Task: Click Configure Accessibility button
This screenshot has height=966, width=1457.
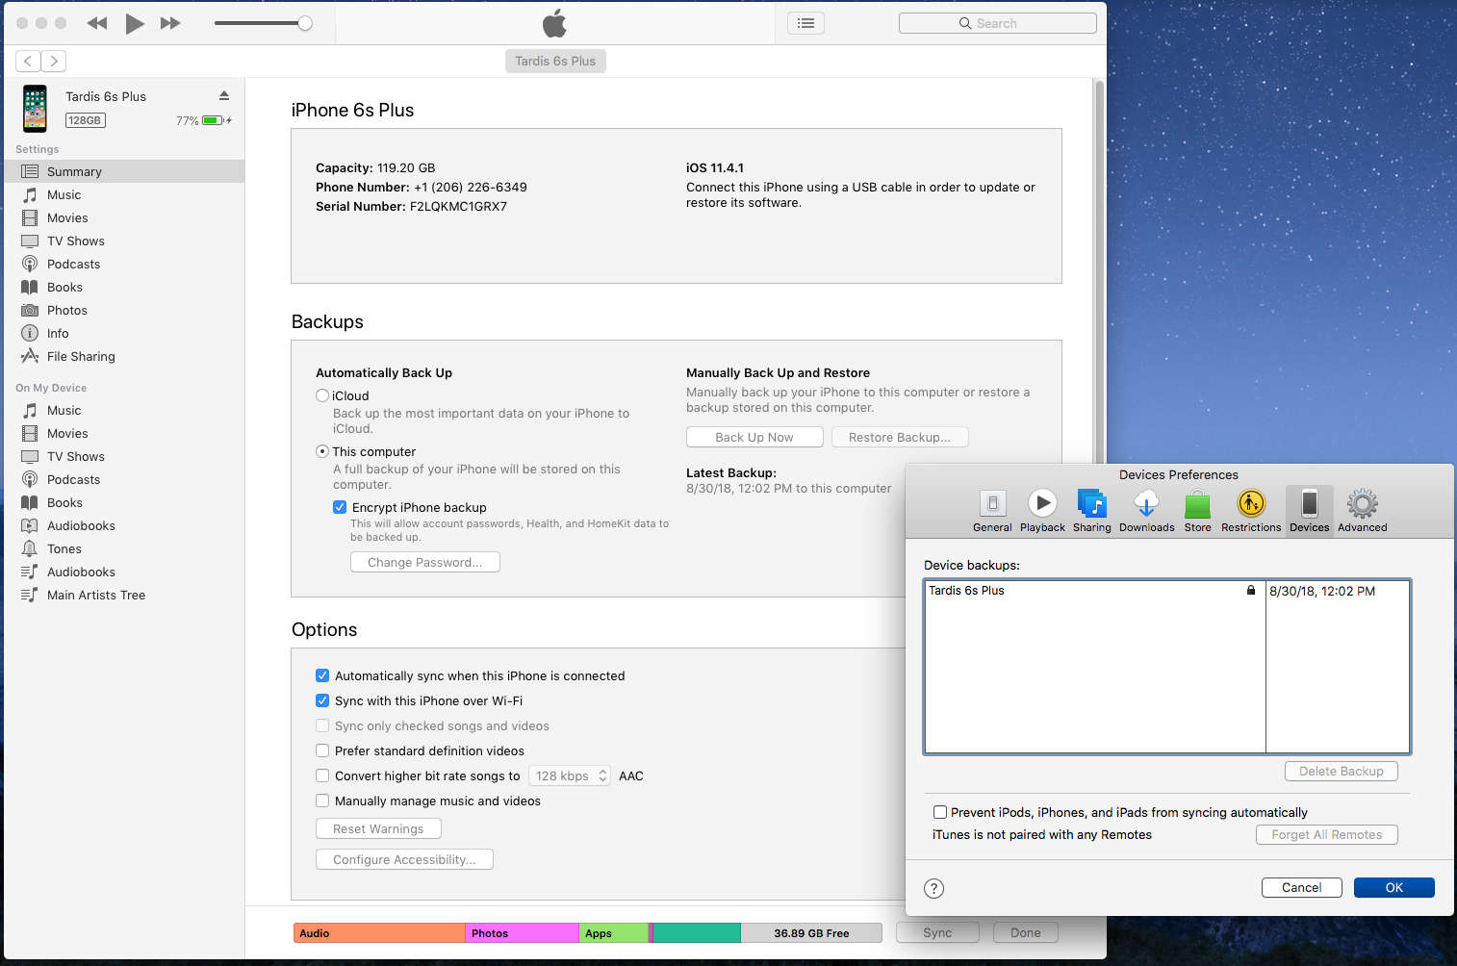Action: point(404,859)
